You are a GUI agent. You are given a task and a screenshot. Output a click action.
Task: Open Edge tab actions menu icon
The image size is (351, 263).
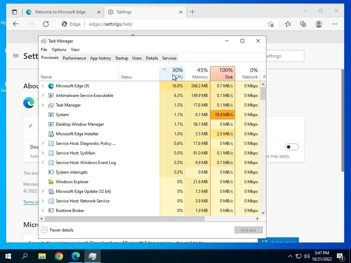pyautogui.click(x=14, y=12)
